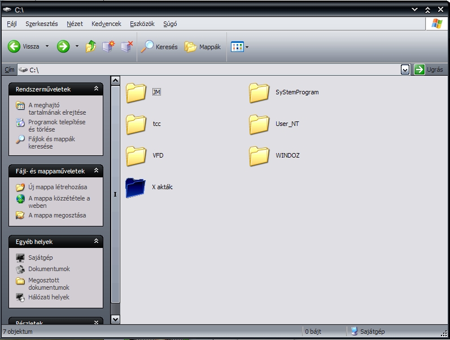The width and height of the screenshot is (450, 340).
Task: Click the Hálózati helyek network icon
Action: tap(20, 297)
